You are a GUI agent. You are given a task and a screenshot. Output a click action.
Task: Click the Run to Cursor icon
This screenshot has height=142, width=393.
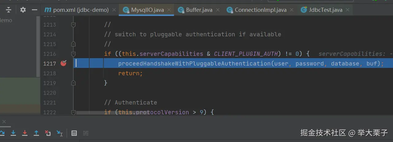60,133
